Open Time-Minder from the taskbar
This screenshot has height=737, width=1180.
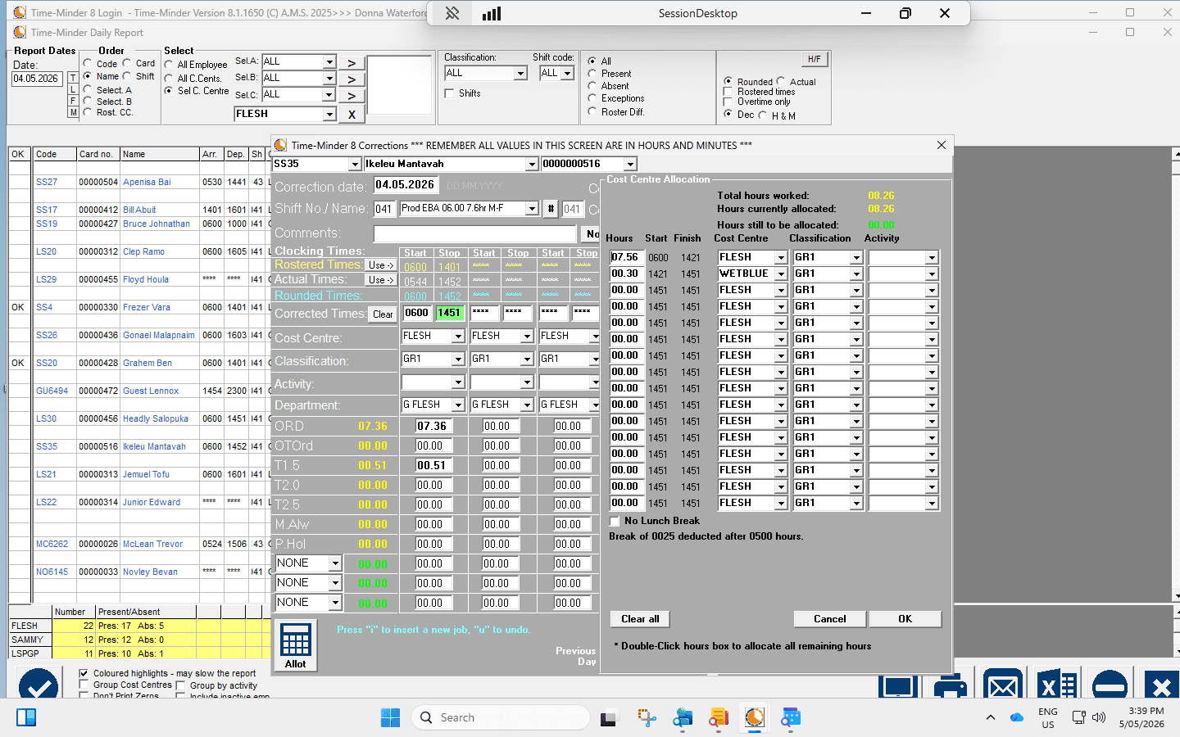[755, 717]
